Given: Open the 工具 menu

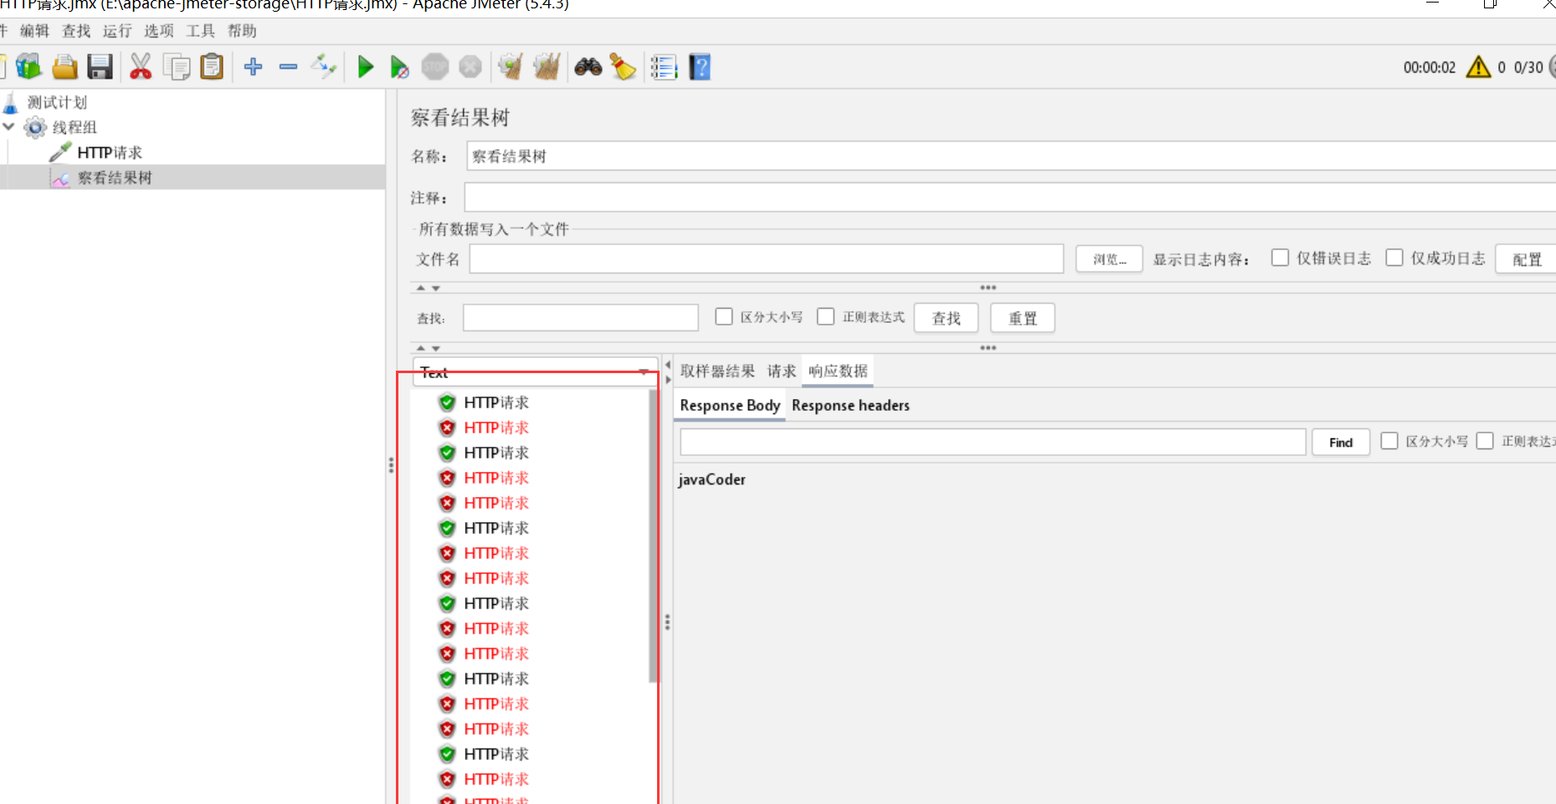Looking at the screenshot, I should coord(200,31).
